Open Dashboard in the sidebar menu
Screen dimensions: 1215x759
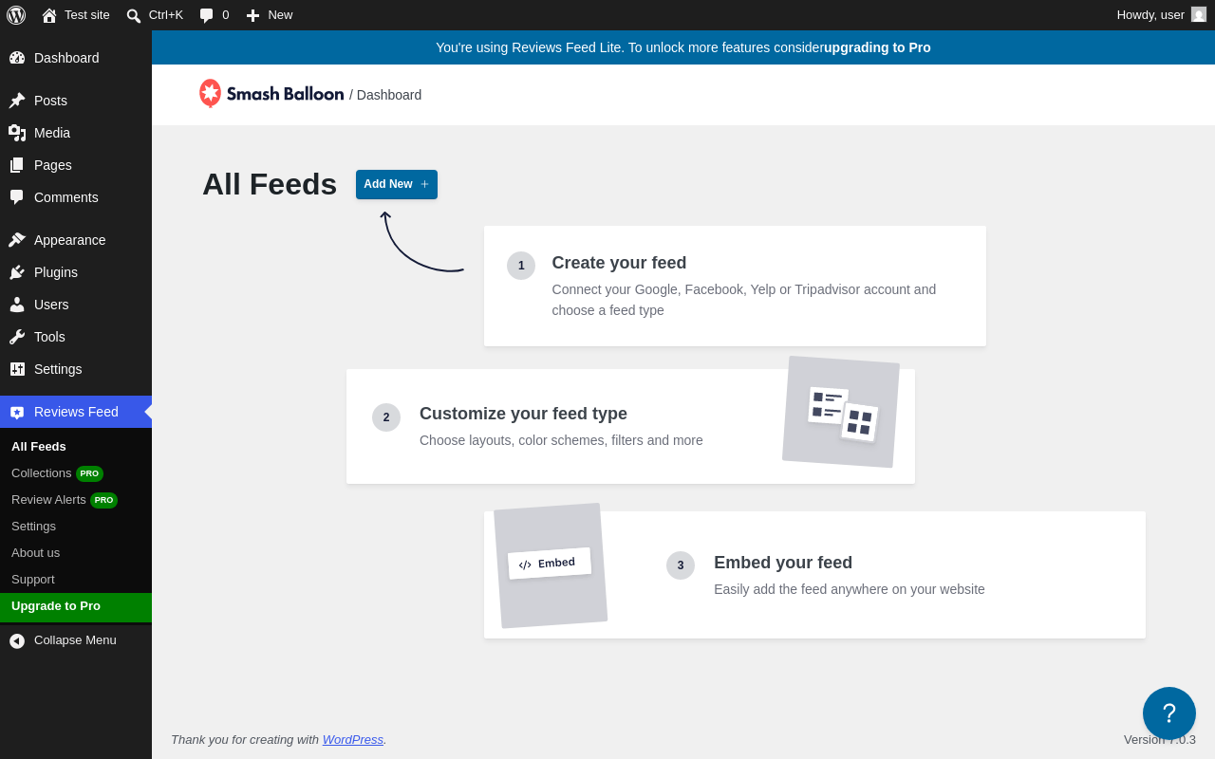pos(76,58)
